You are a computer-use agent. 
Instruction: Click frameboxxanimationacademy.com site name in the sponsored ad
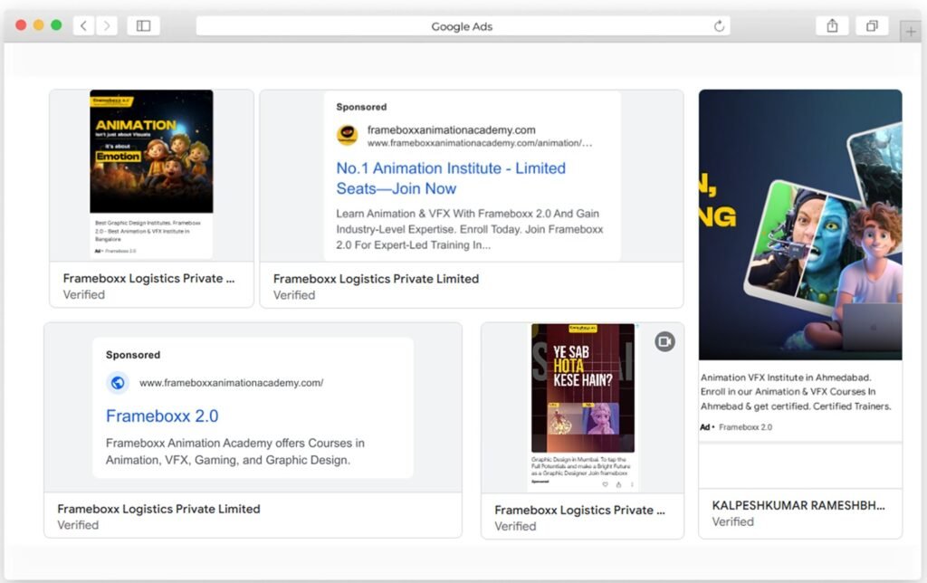[x=451, y=129]
